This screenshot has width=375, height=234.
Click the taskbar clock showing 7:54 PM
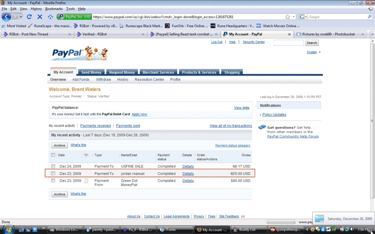tap(364, 230)
